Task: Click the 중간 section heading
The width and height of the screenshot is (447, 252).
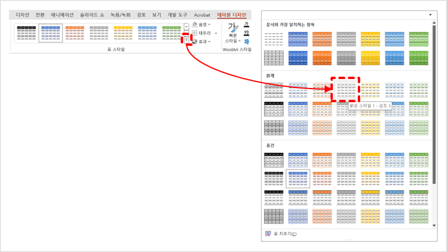Action: coord(270,146)
